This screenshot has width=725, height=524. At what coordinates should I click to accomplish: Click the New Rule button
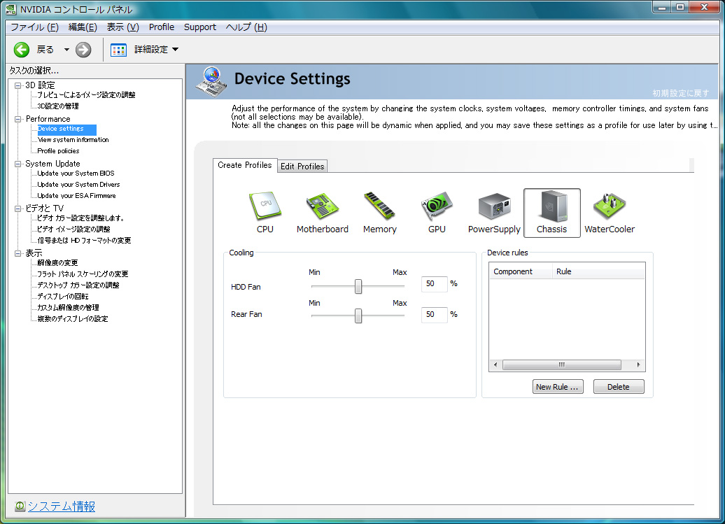pyautogui.click(x=557, y=387)
